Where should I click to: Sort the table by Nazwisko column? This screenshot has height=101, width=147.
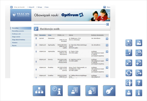pyautogui.click(x=42, y=35)
